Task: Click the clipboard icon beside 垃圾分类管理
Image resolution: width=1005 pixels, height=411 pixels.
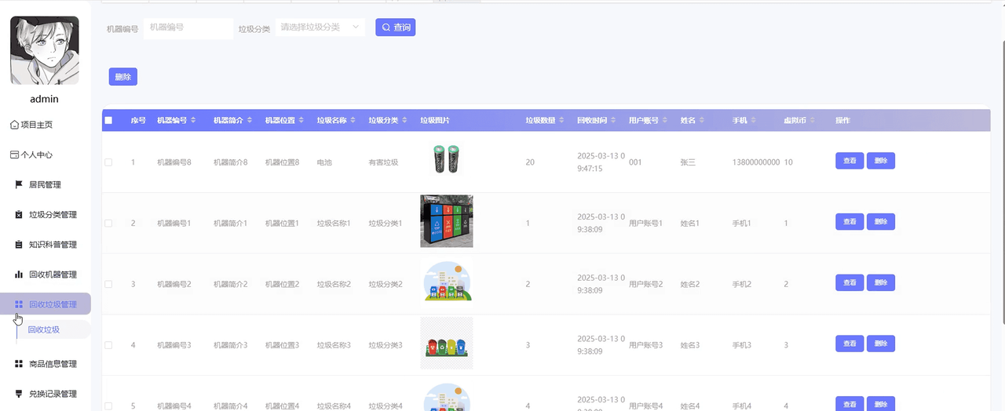Action: [19, 215]
